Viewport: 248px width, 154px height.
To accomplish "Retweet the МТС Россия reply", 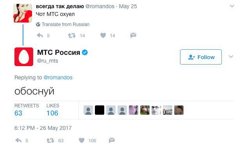I will pos(50,140).
